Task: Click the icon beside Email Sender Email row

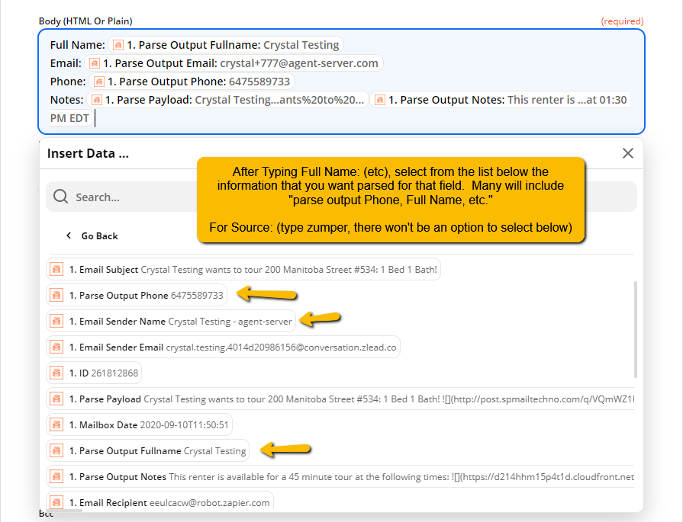Action: click(x=56, y=347)
